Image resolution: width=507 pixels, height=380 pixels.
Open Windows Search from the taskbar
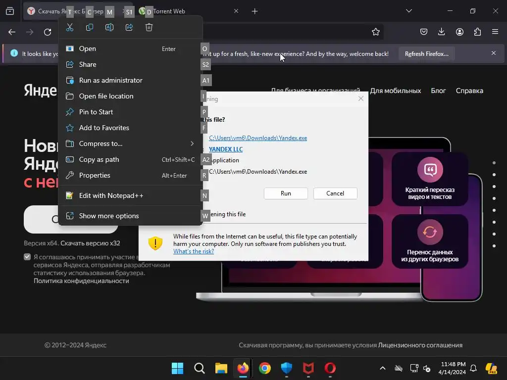(x=199, y=368)
